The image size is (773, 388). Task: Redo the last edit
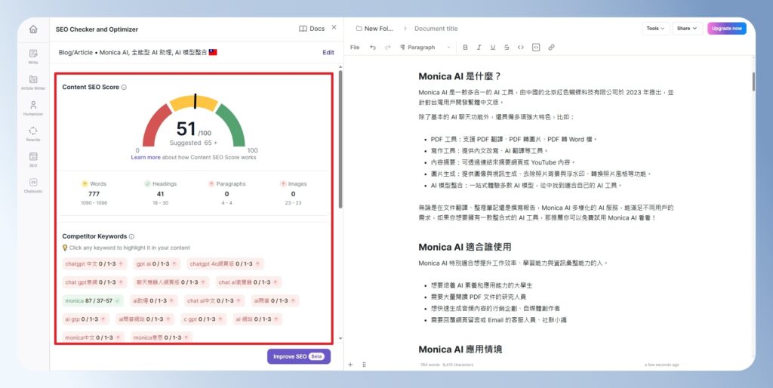click(x=387, y=48)
